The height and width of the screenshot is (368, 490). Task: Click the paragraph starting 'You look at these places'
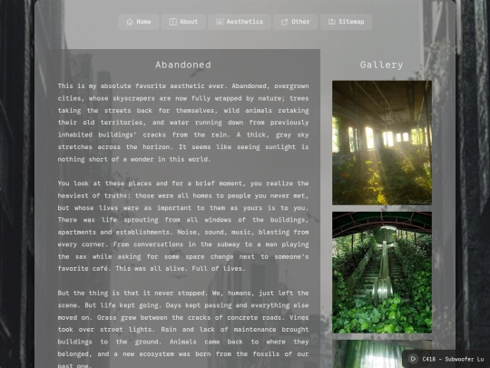coord(183,225)
